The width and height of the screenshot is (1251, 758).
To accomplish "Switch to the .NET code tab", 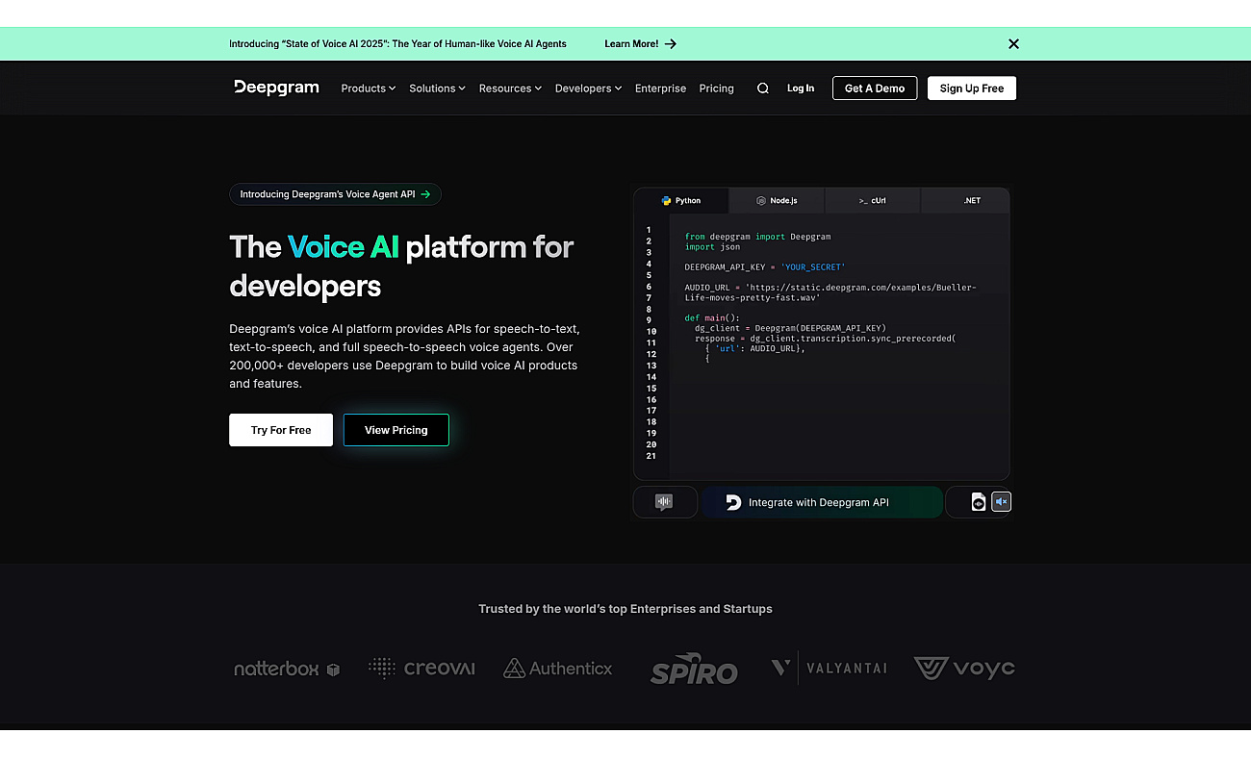I will click(x=965, y=201).
